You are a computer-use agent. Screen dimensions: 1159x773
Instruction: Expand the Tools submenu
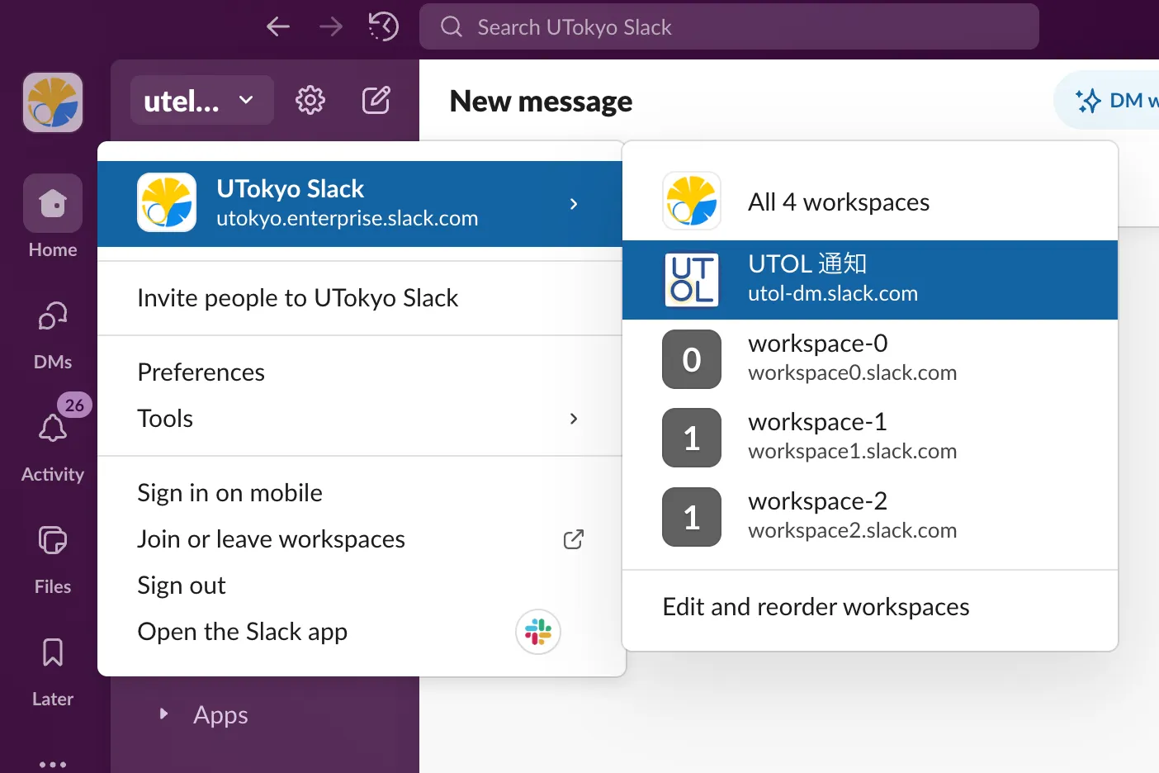tap(359, 419)
